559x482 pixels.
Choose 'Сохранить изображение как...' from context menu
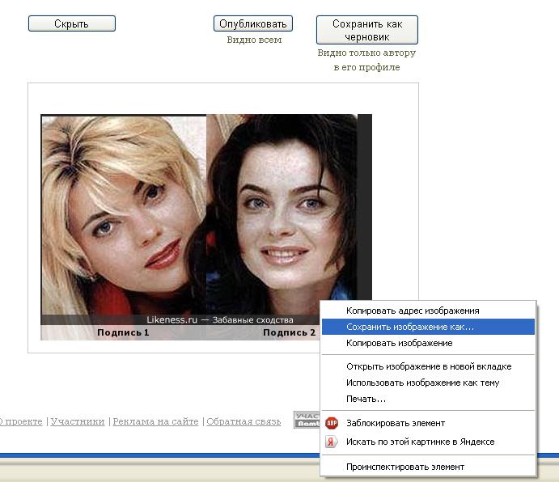click(410, 327)
